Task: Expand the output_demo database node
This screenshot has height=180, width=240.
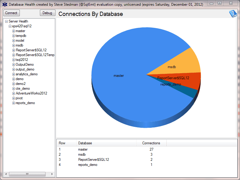Action: (x=13, y=70)
